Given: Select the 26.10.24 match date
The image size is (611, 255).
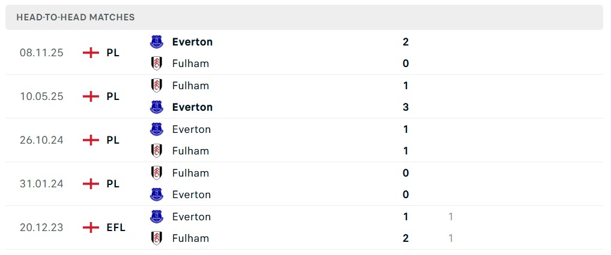Looking at the screenshot, I should coord(41,140).
